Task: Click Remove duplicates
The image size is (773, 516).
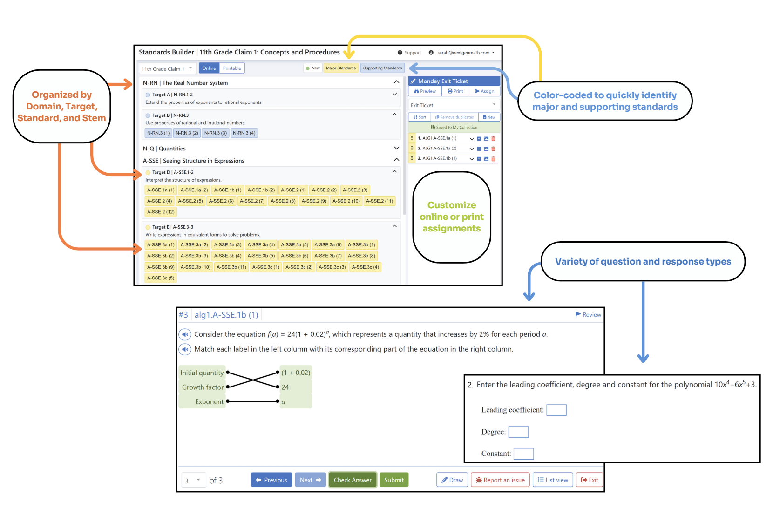Action: point(454,117)
